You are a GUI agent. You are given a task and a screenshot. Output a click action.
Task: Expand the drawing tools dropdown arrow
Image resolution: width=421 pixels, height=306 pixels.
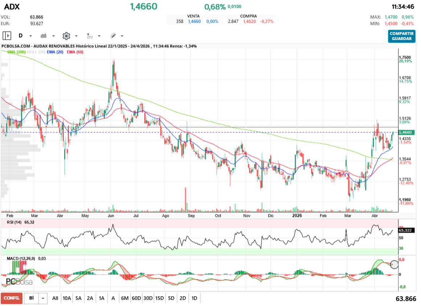click(122, 36)
